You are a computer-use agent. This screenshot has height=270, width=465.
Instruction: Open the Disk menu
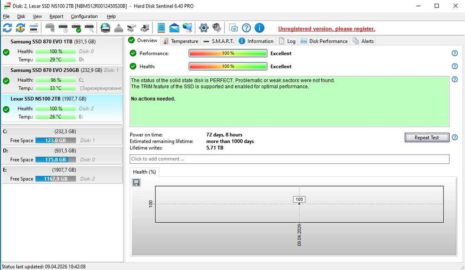coord(21,17)
